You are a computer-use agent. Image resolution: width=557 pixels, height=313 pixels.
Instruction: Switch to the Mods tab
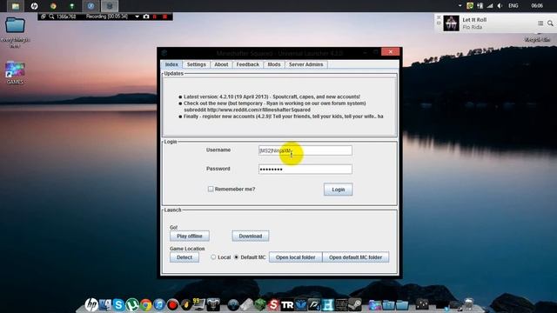[274, 64]
